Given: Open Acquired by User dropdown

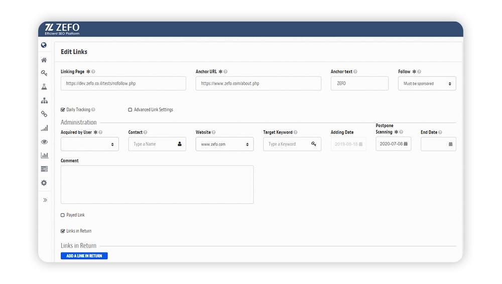Looking at the screenshot, I should pyautogui.click(x=90, y=144).
